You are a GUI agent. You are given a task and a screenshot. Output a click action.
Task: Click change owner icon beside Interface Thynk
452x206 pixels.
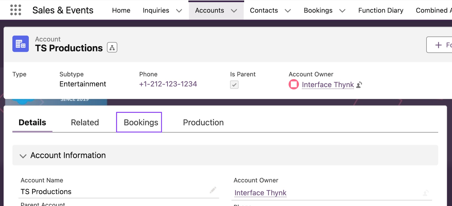click(359, 85)
